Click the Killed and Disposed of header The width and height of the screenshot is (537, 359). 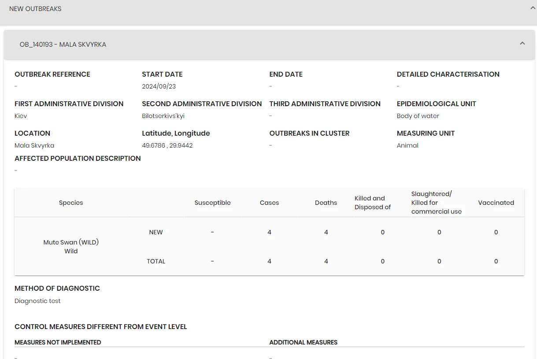tap(373, 203)
